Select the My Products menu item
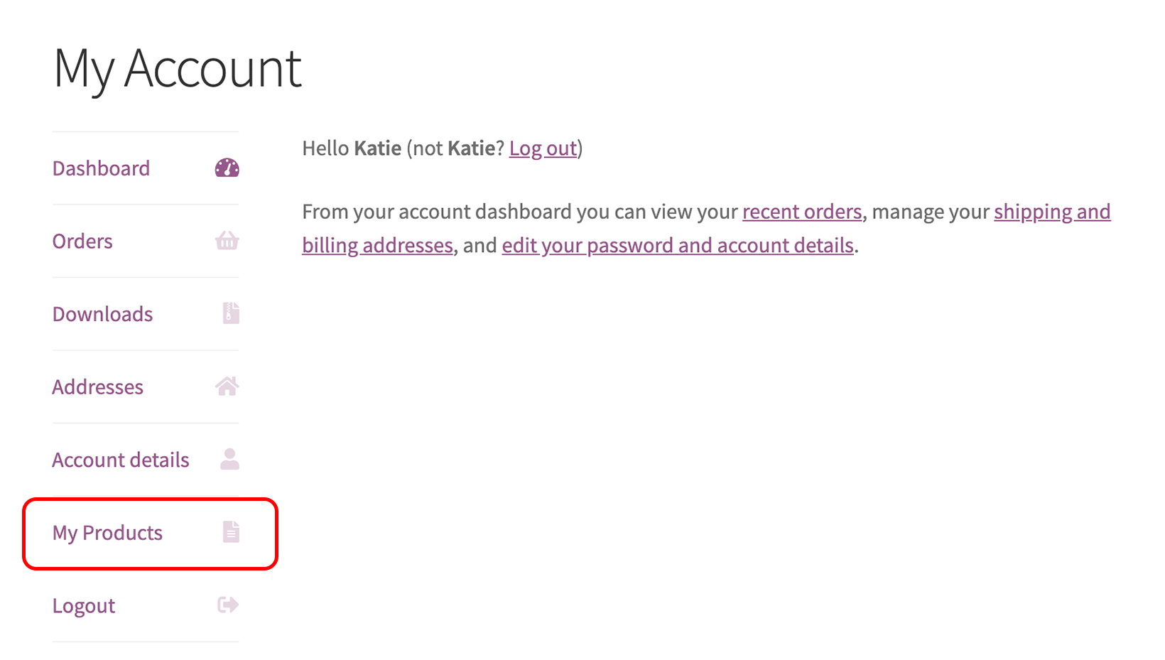The image size is (1165, 660). 107,533
